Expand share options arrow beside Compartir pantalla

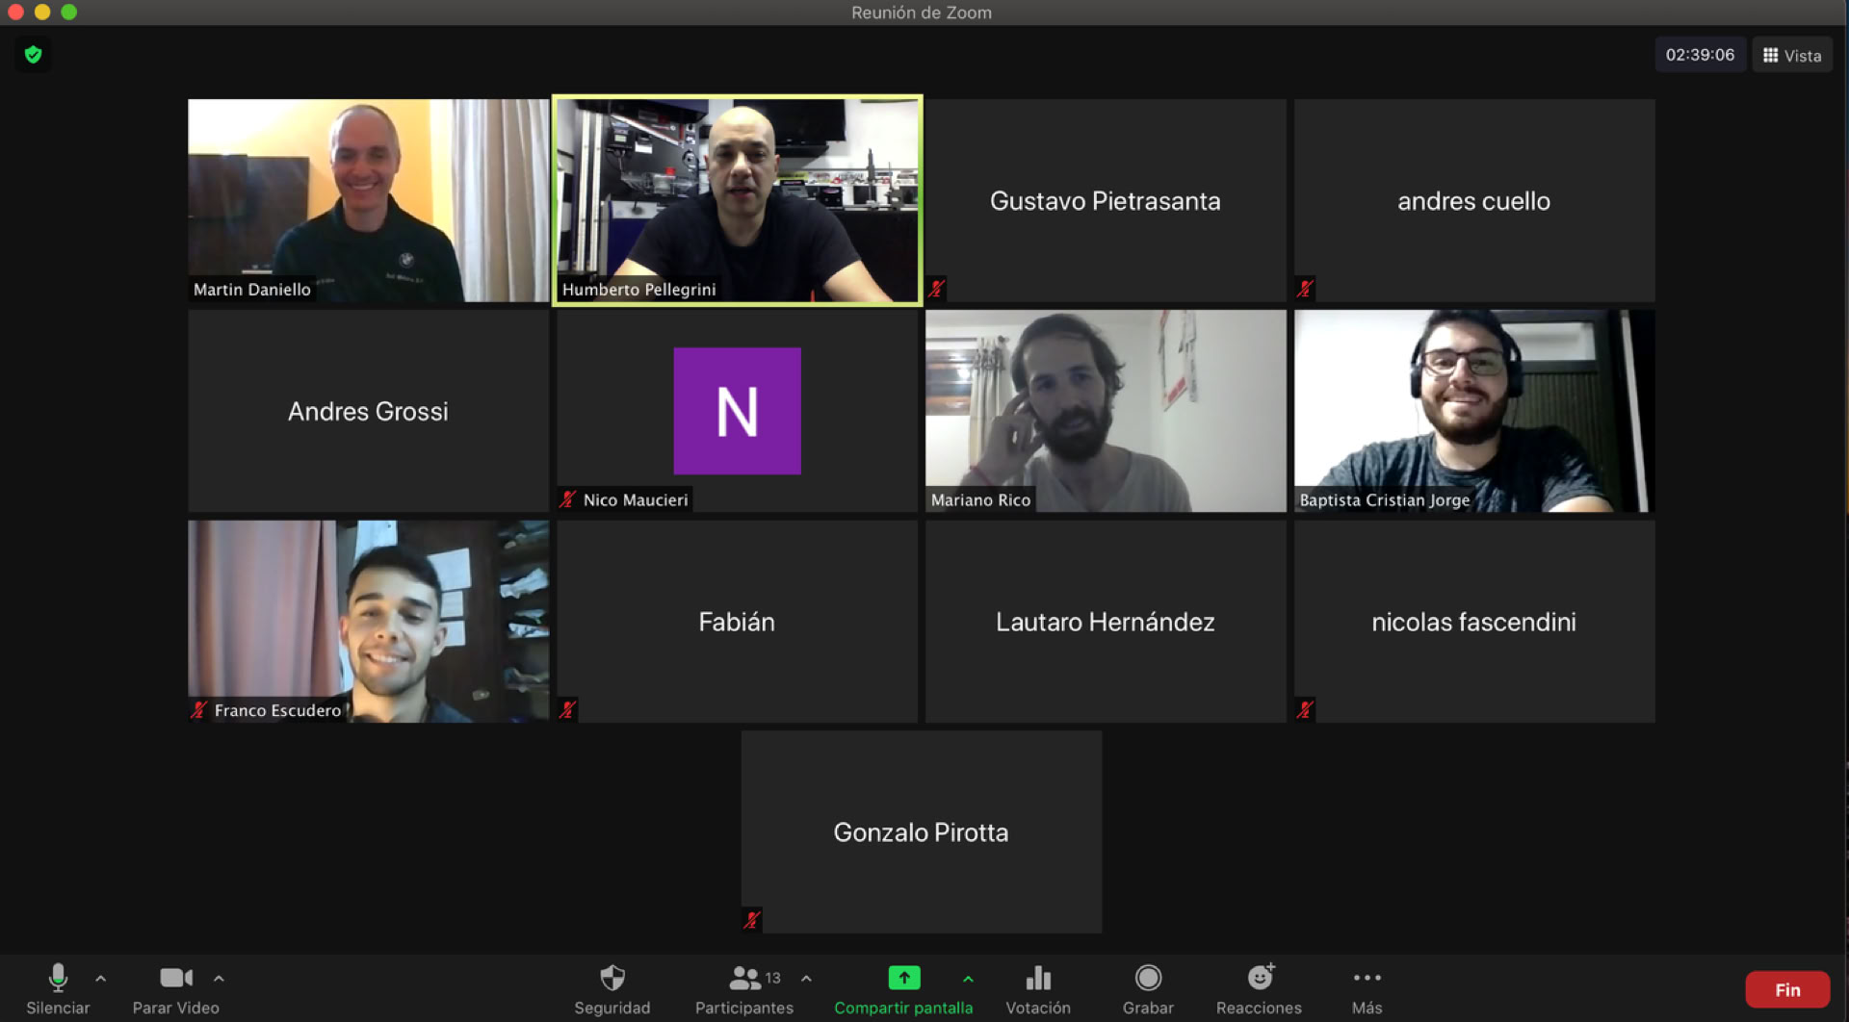(968, 979)
